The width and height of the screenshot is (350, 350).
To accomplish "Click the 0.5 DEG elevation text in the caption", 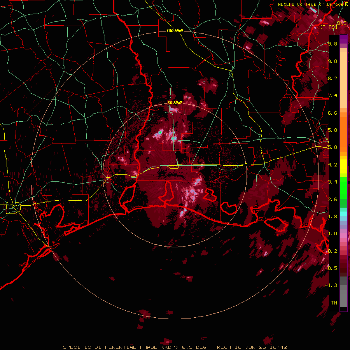I will [194, 347].
